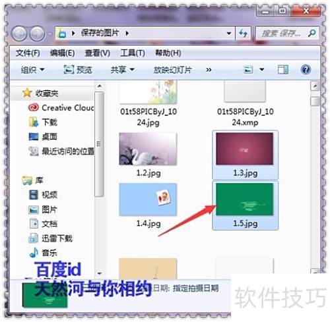This screenshot has width=330, height=322.
Task: Open Help with the blue question icon
Action: [x=306, y=70]
